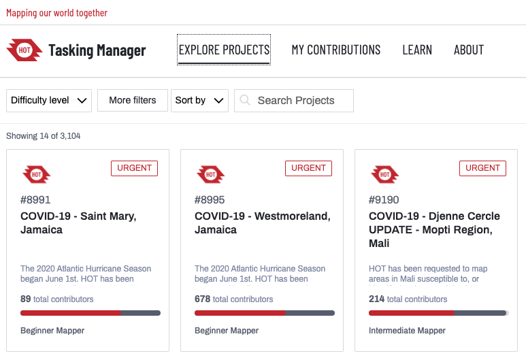Open project COVID-19 - Saint Mary, Jamaica
Viewport: 526px width, 362px height.
(78, 223)
